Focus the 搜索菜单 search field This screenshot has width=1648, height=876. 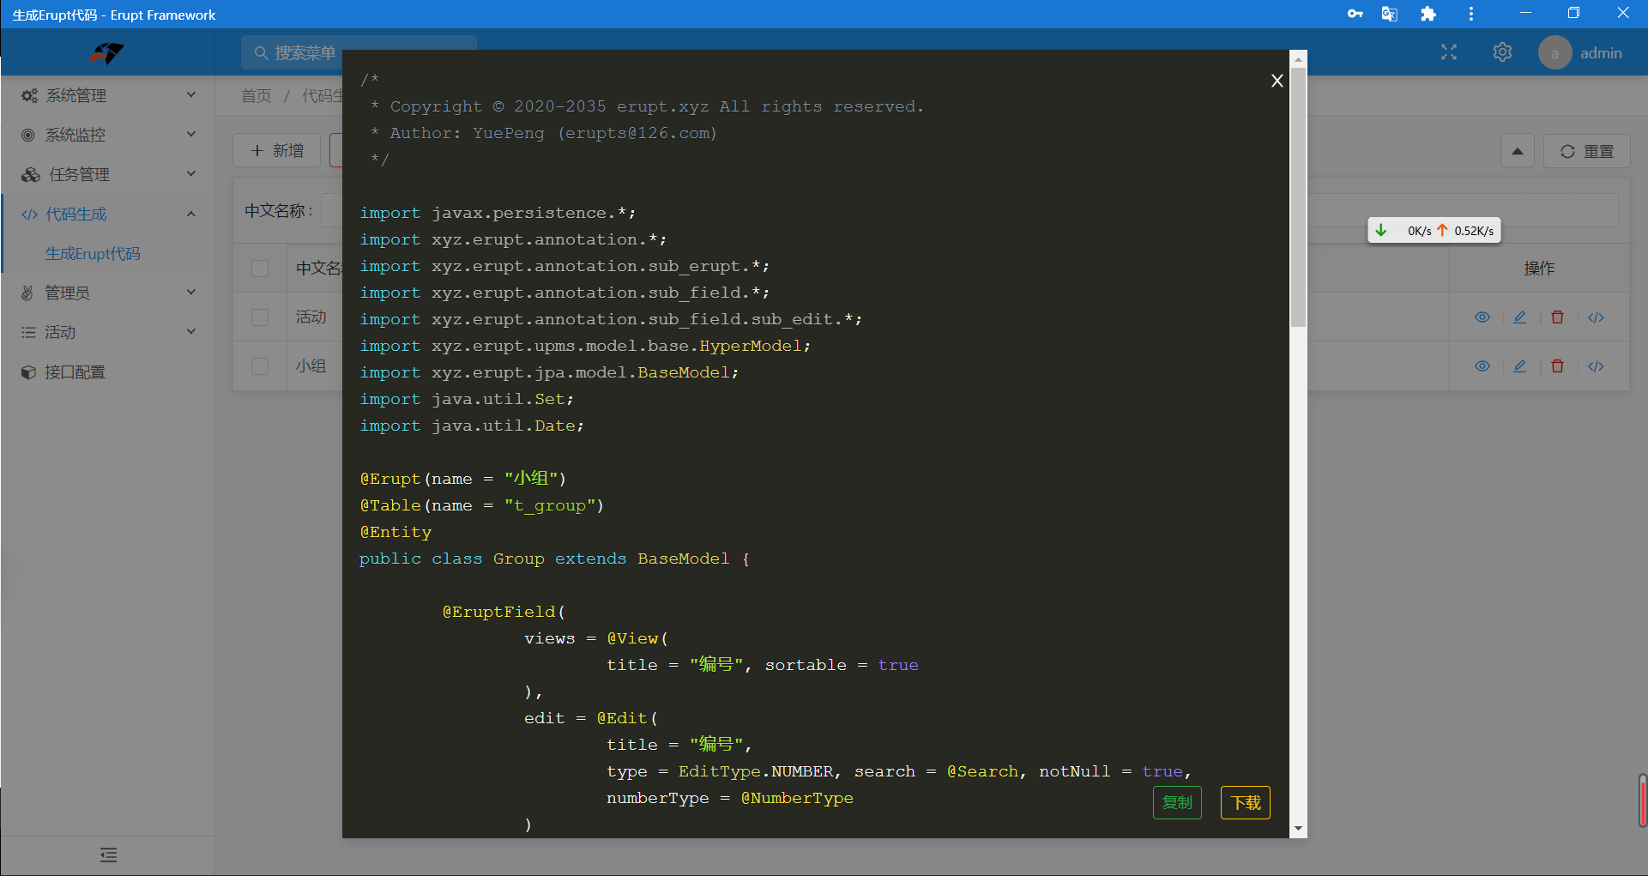[359, 52]
